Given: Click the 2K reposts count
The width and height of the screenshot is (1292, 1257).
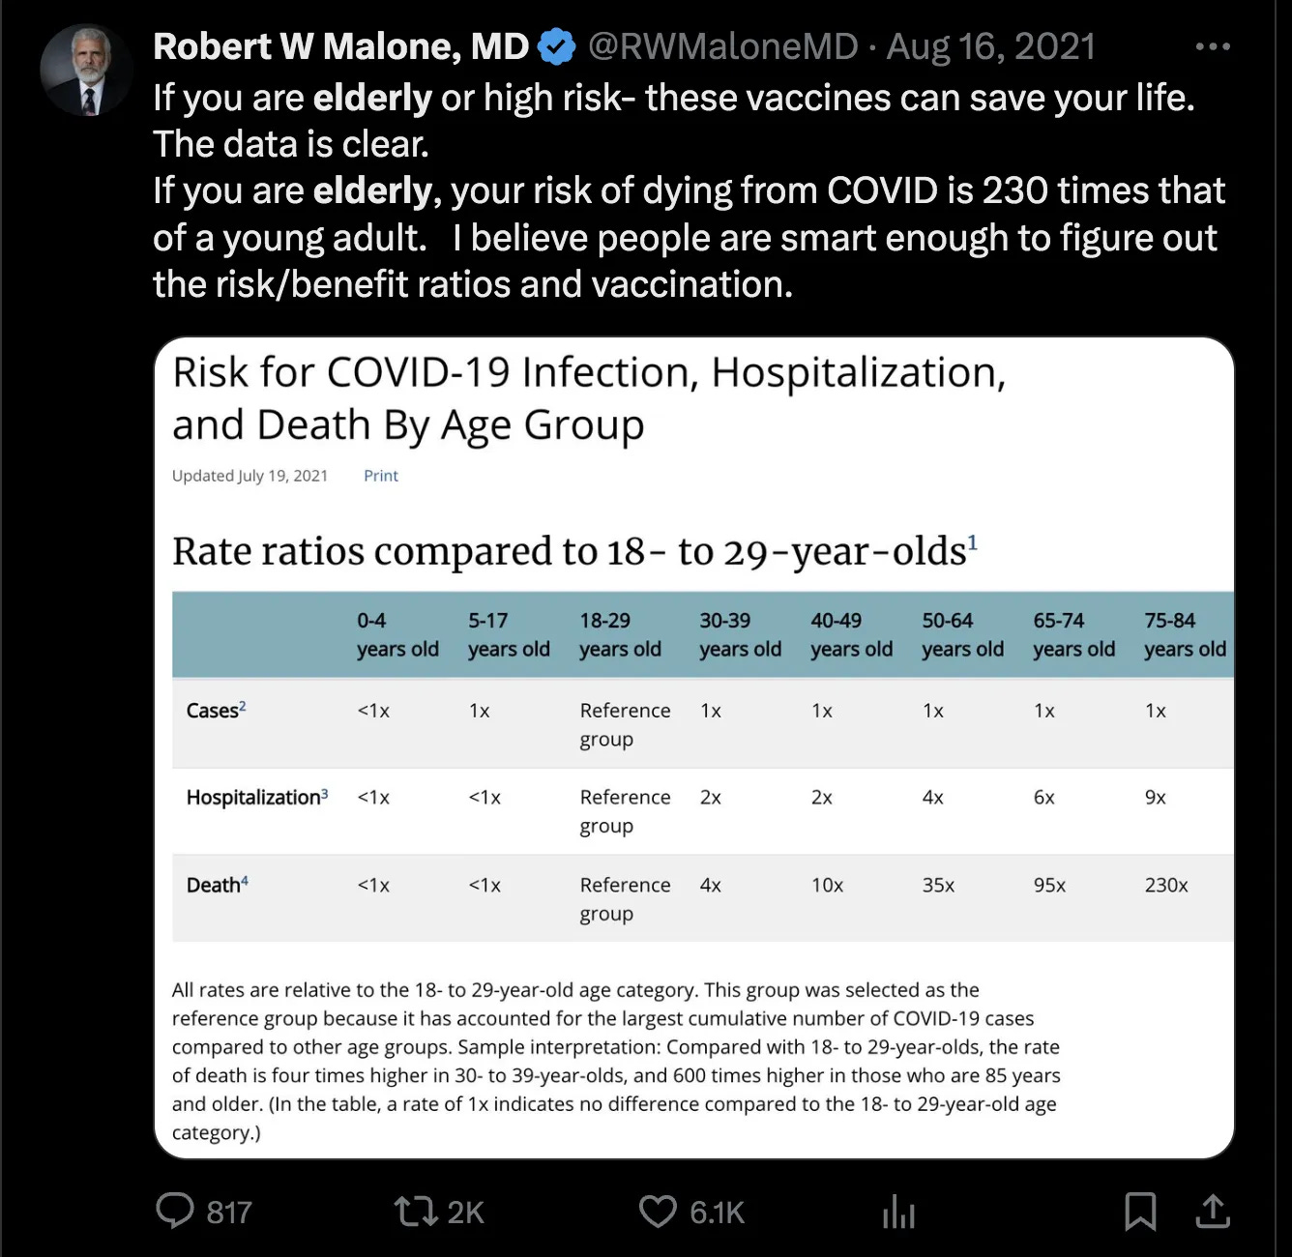Looking at the screenshot, I should 465,1213.
